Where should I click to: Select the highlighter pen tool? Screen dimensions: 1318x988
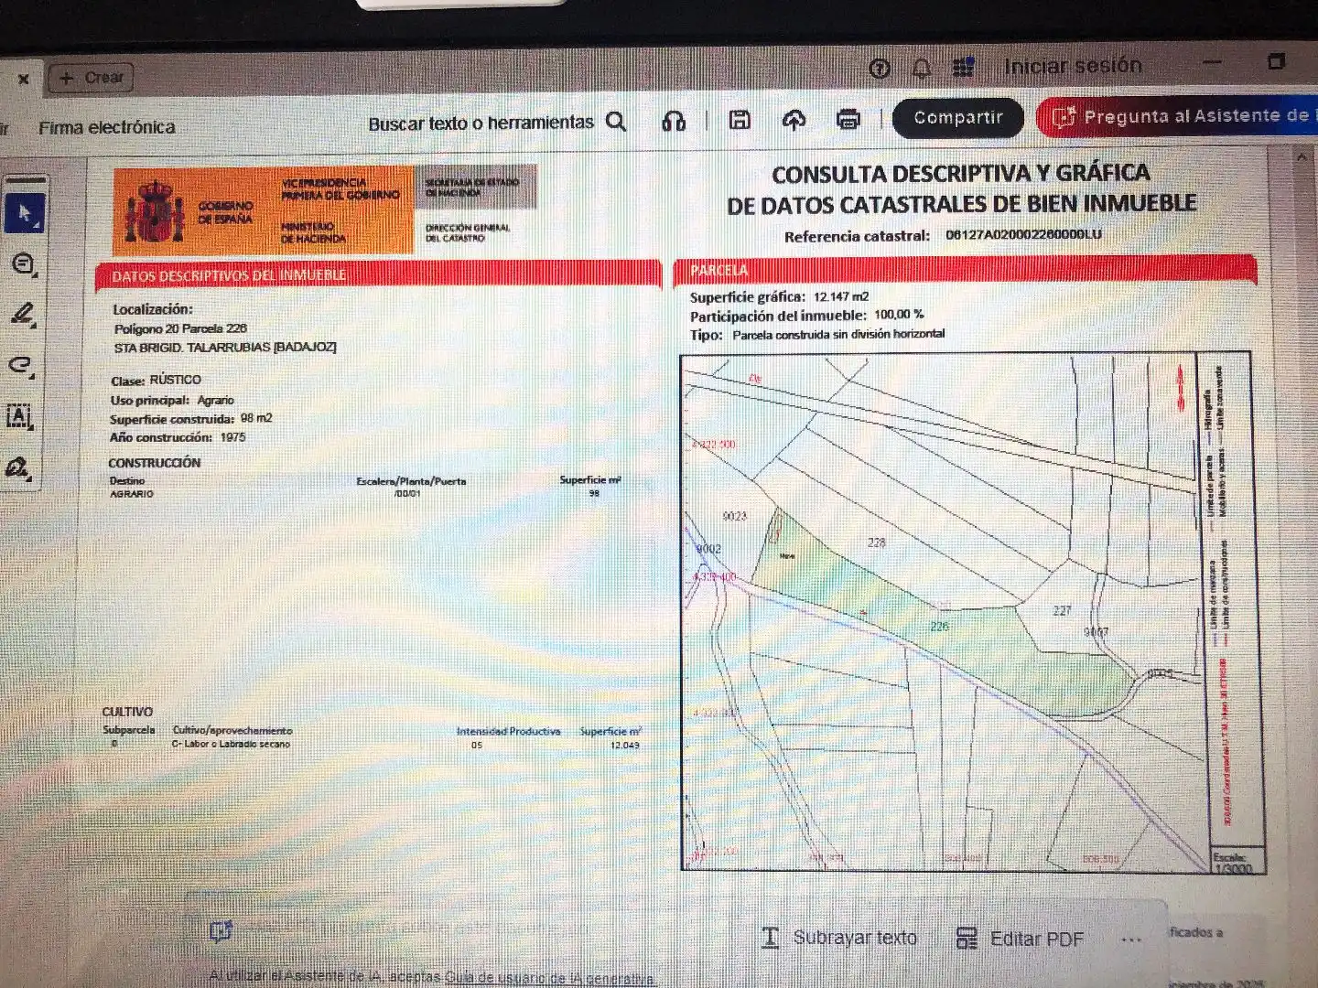(23, 315)
